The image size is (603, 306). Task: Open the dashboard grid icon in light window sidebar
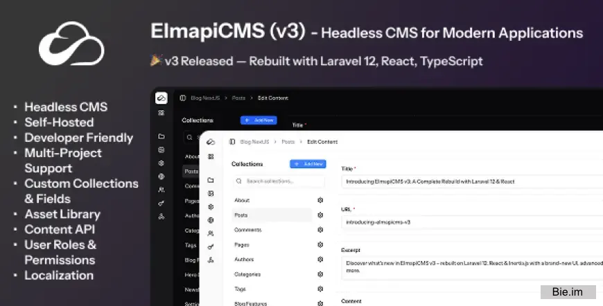[x=211, y=156]
